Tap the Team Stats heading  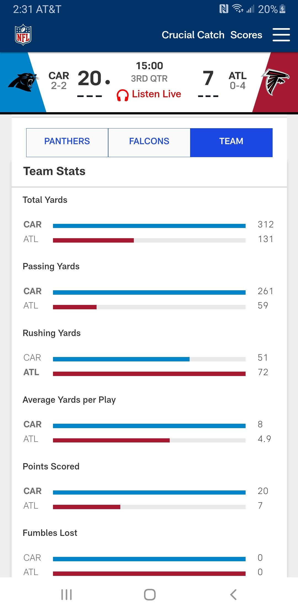(x=54, y=171)
